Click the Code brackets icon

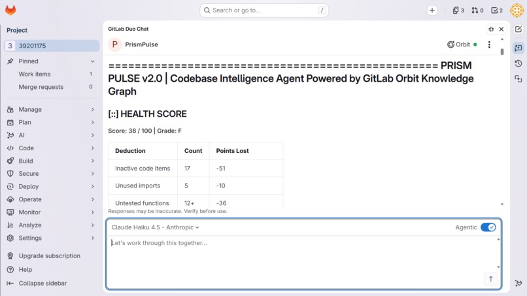tap(10, 148)
